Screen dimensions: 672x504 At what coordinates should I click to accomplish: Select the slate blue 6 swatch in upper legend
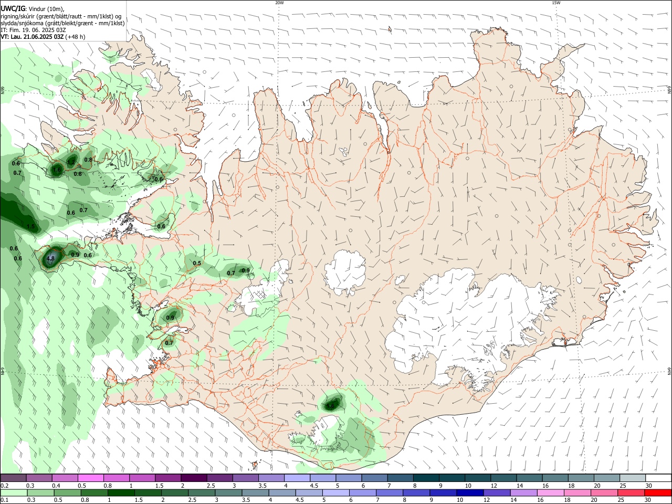click(x=374, y=478)
